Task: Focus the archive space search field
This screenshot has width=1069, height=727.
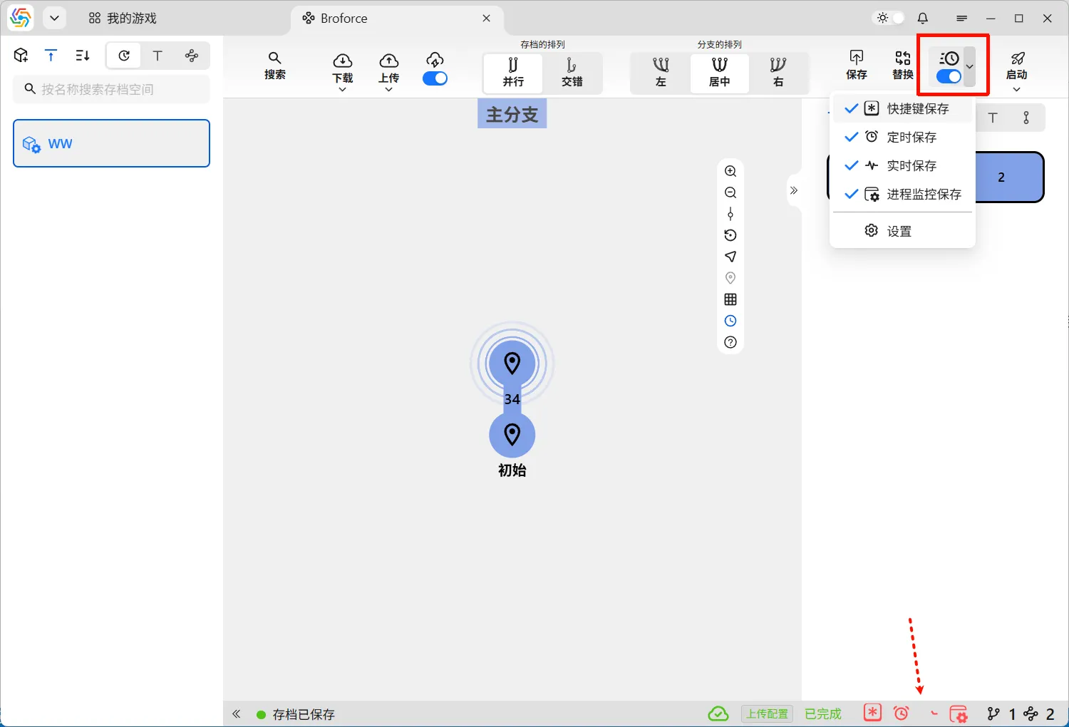Action: point(112,89)
